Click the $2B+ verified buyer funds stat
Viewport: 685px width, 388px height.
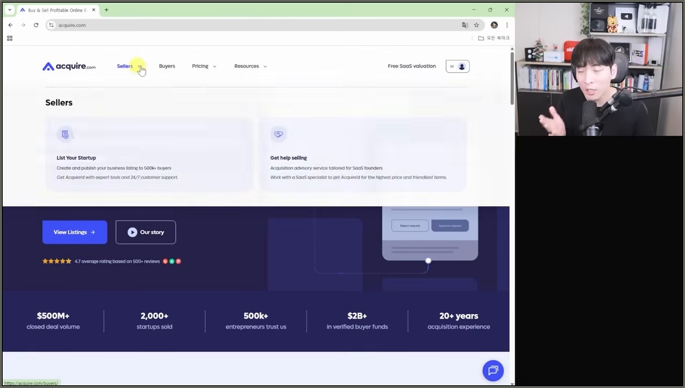point(357,320)
